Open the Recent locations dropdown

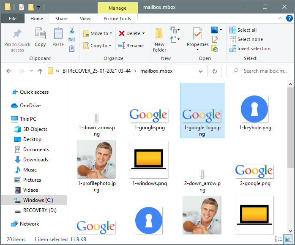click(x=31, y=71)
